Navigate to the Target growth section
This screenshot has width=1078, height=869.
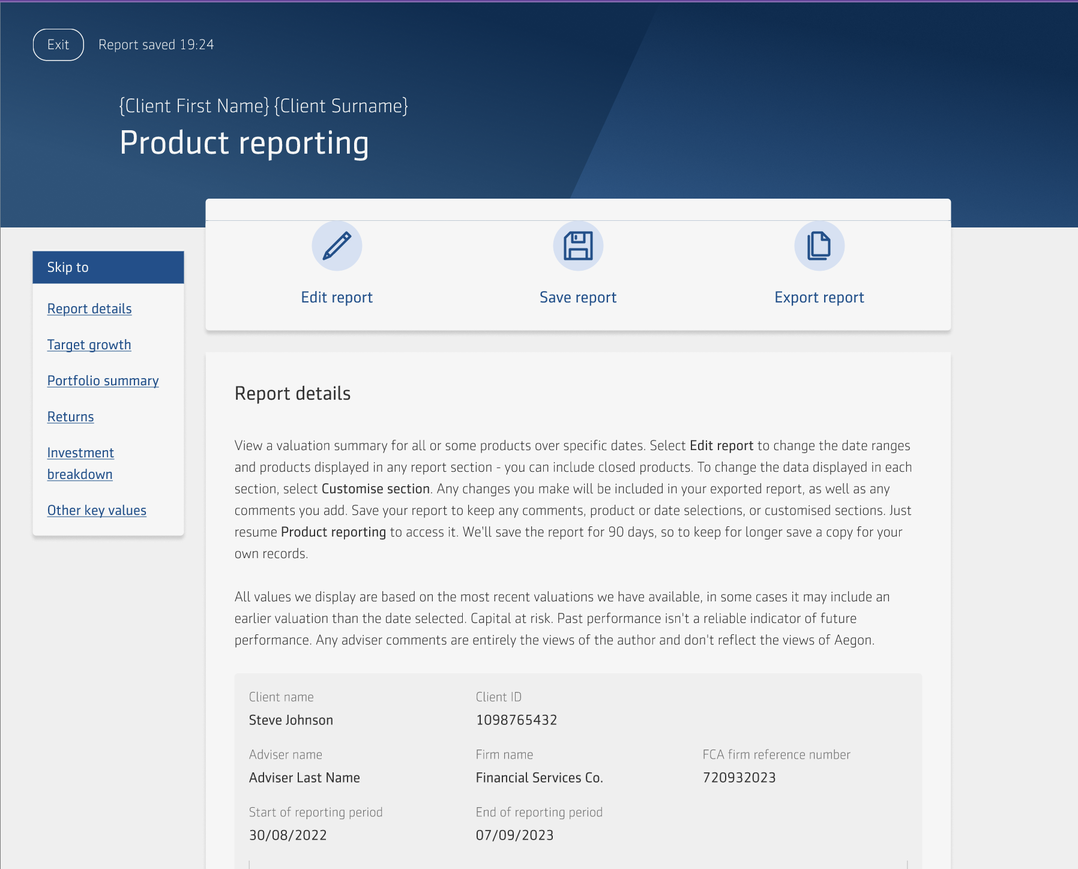[x=89, y=344]
